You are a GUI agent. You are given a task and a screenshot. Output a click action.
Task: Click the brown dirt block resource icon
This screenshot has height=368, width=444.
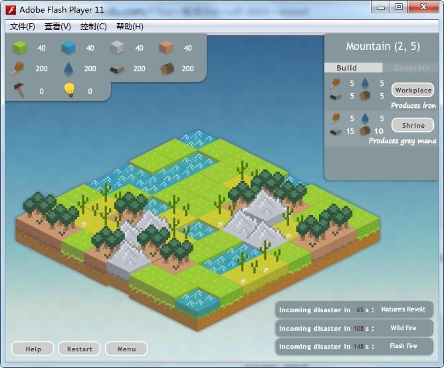pos(166,48)
